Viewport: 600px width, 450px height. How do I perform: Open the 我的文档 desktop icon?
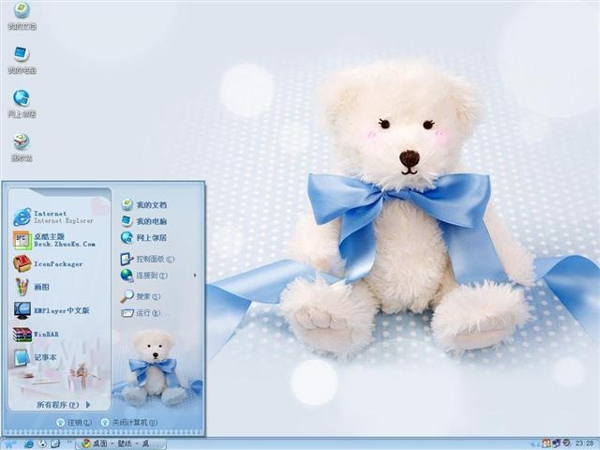tap(22, 16)
